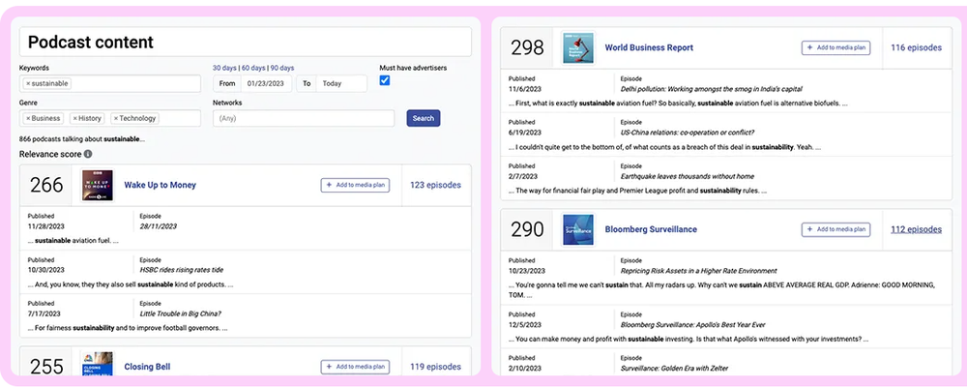967x387 pixels.
Task: Add Wake Up to Money to media plan
Action: (355, 185)
